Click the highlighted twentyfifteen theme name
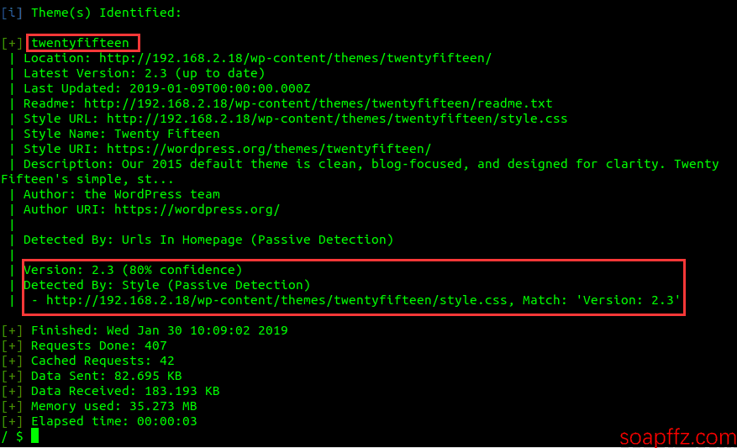The image size is (737, 448). 80,43
